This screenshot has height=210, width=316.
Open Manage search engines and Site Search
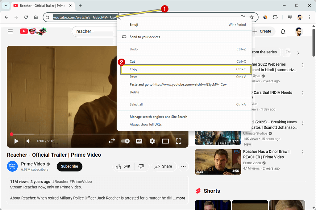(184, 117)
